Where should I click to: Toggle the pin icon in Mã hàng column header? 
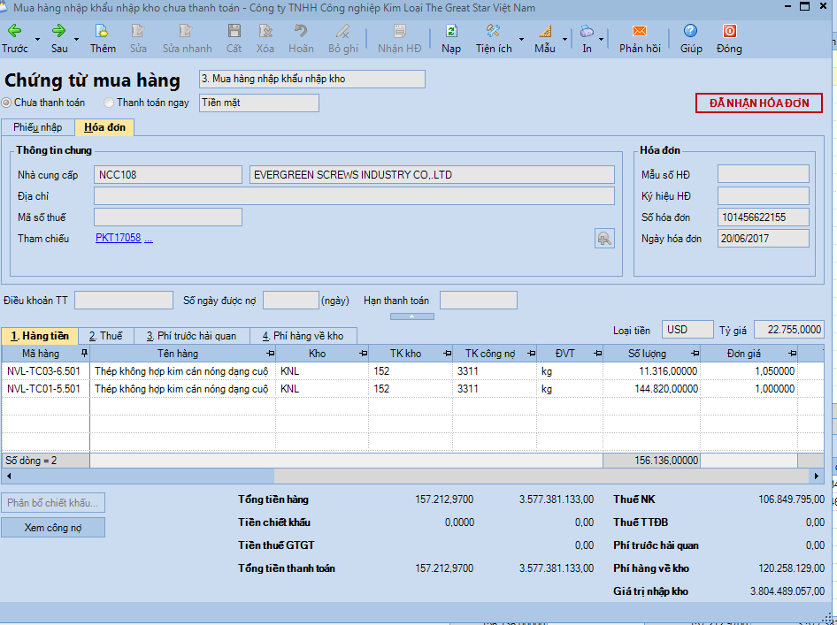click(84, 354)
